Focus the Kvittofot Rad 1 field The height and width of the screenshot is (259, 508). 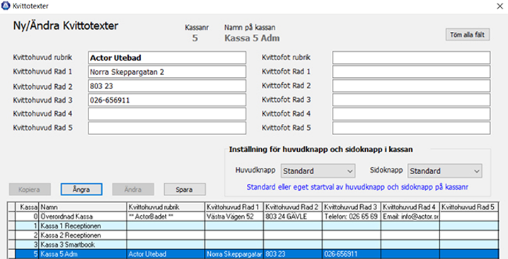pyautogui.click(x=411, y=72)
